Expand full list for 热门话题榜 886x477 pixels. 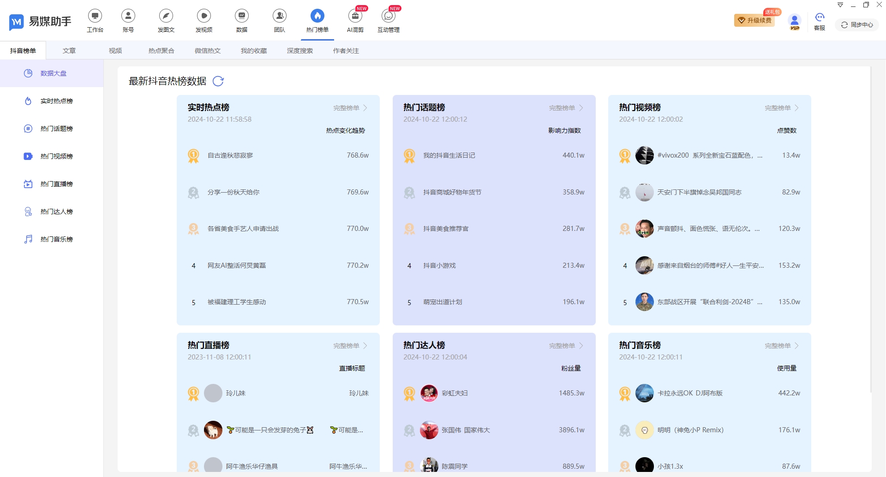click(x=566, y=108)
